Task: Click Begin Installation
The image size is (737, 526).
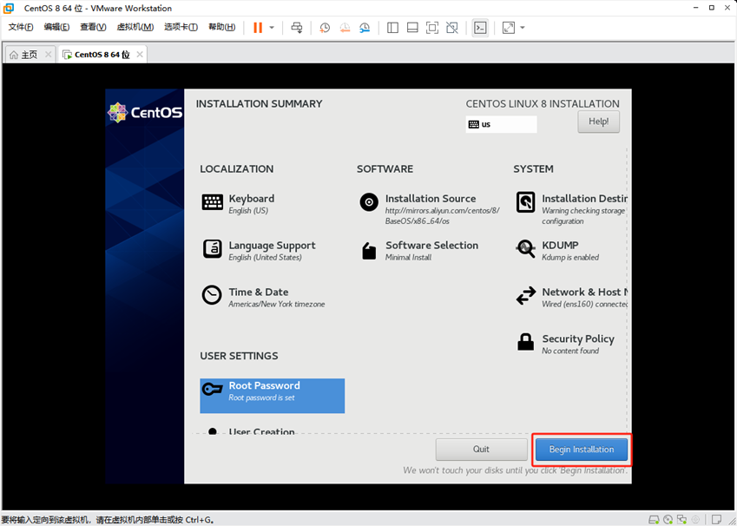Action: click(582, 450)
